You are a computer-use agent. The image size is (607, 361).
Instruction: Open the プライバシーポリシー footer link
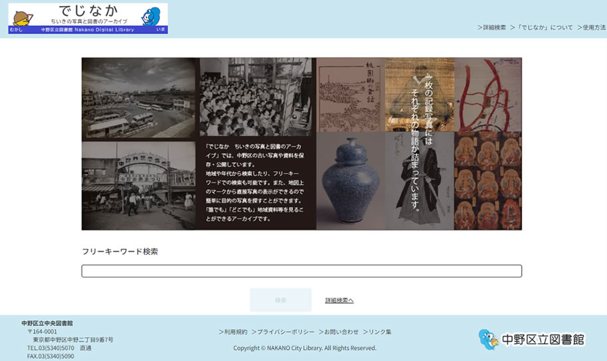click(x=283, y=332)
